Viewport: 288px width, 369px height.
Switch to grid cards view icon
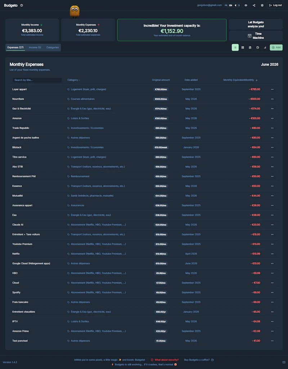(243, 48)
